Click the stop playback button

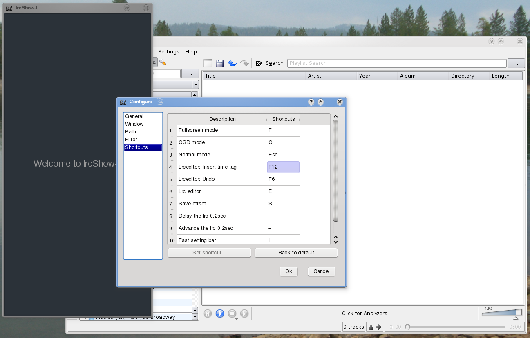pos(232,314)
